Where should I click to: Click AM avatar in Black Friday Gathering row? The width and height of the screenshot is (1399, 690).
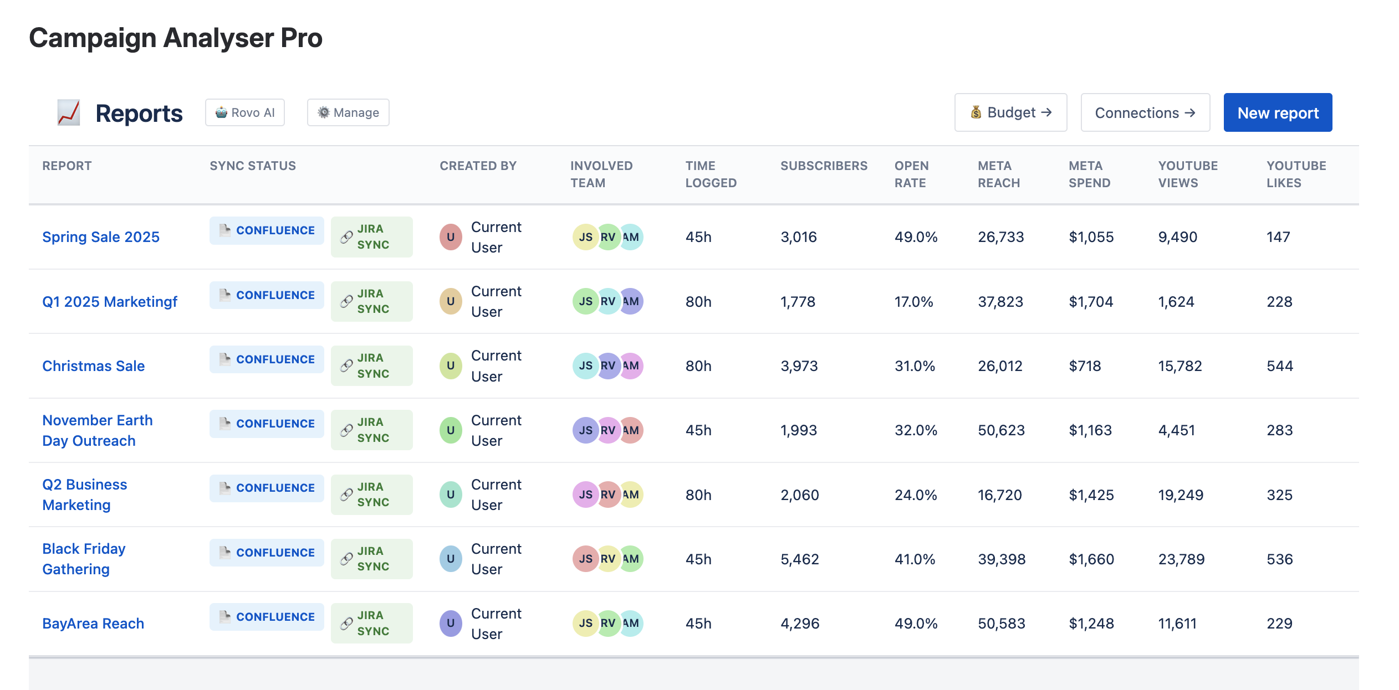632,559
